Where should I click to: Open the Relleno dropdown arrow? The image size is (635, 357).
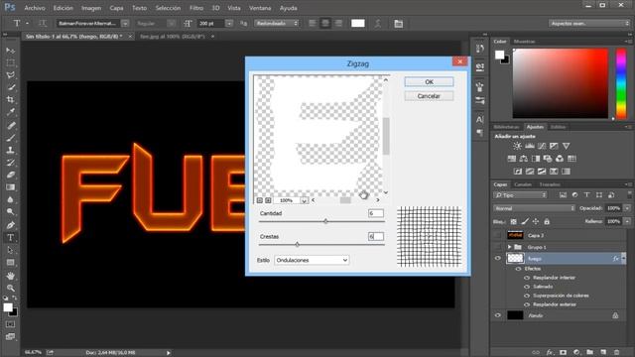[627, 221]
